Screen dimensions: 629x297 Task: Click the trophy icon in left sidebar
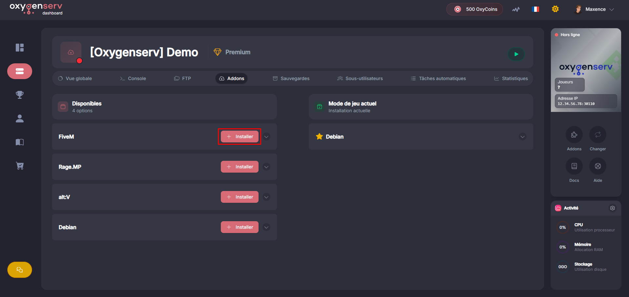click(20, 95)
